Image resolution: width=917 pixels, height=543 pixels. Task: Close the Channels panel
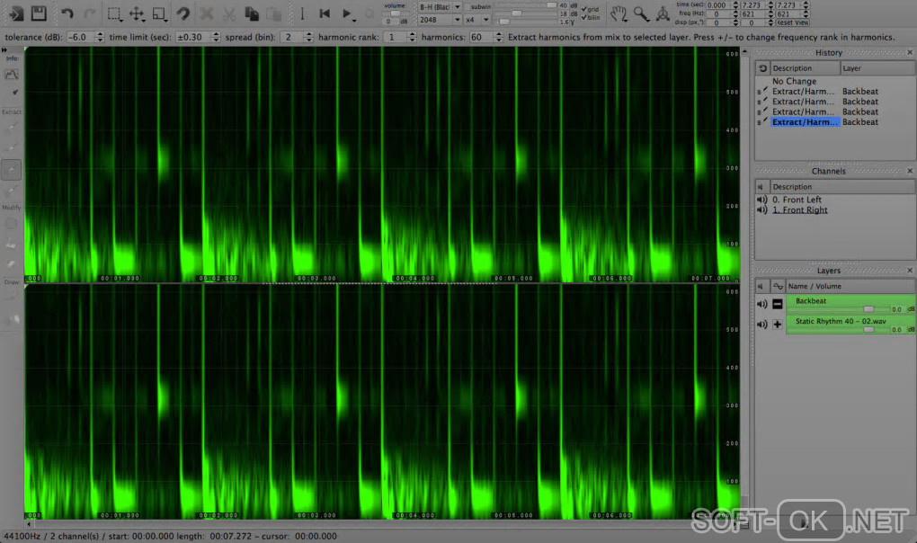pyautogui.click(x=910, y=171)
